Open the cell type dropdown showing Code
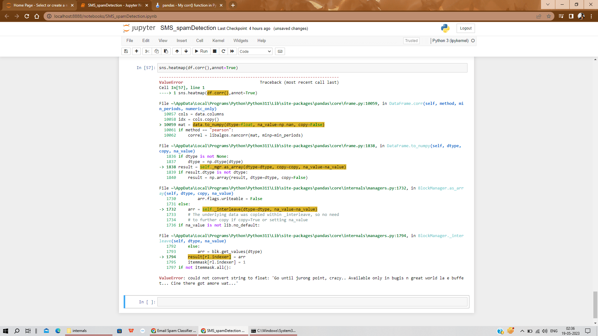This screenshot has width=598, height=336. (x=255, y=51)
